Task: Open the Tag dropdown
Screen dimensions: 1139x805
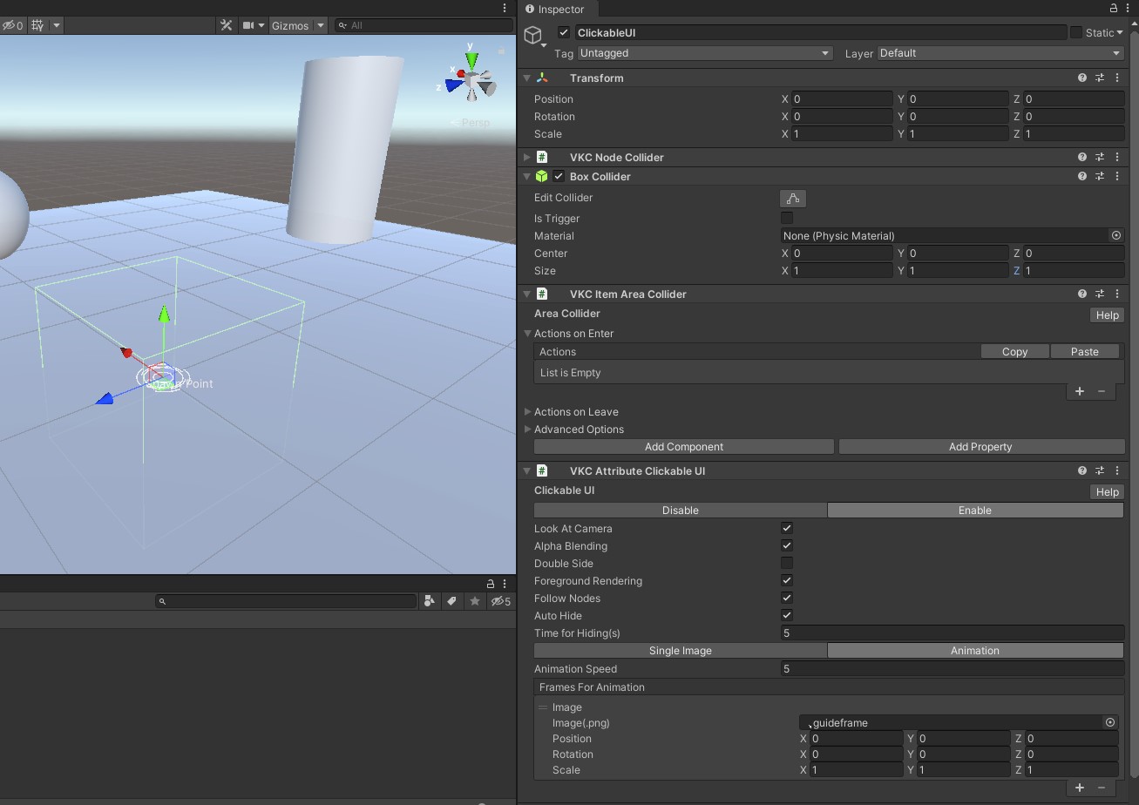Action: pyautogui.click(x=704, y=53)
